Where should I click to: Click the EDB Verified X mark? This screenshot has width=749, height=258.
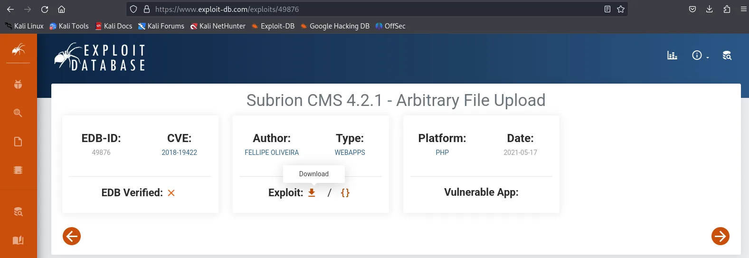pyautogui.click(x=171, y=193)
